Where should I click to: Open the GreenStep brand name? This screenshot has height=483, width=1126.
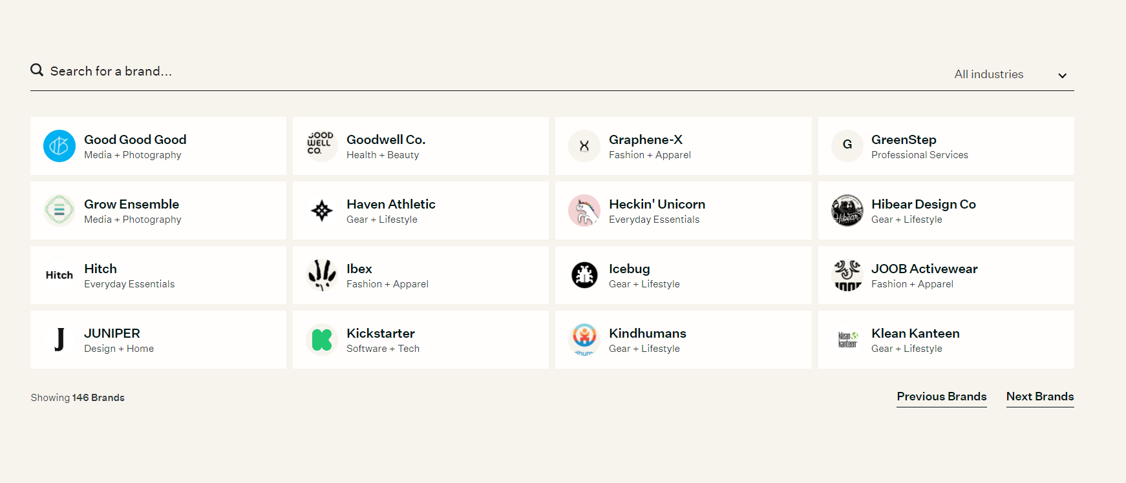click(x=904, y=139)
